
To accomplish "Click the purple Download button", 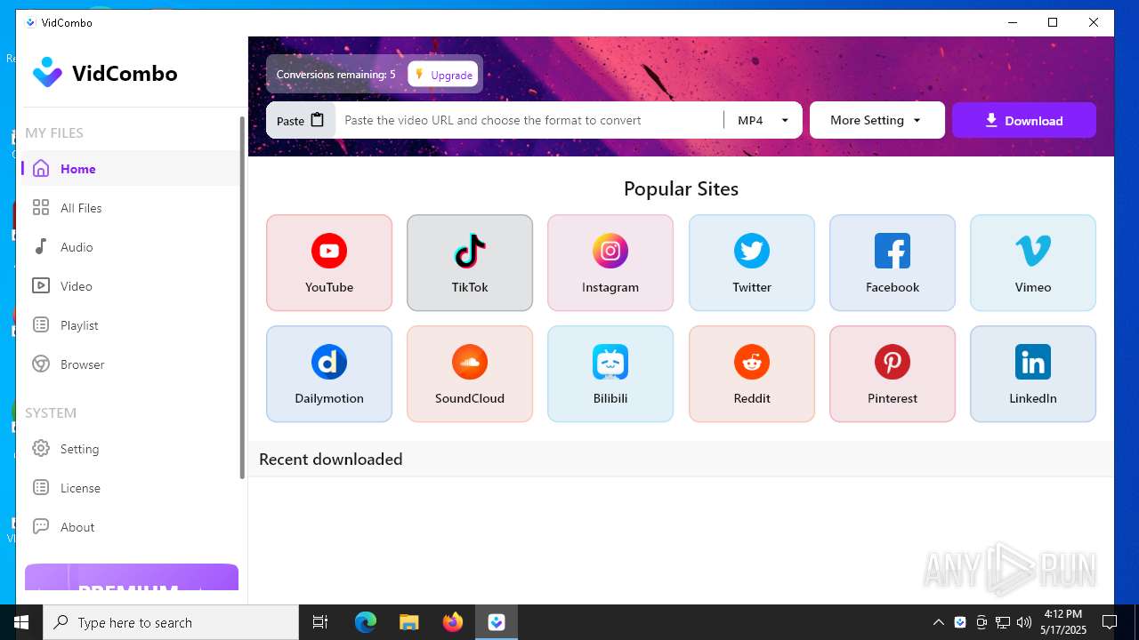I will pos(1024,120).
